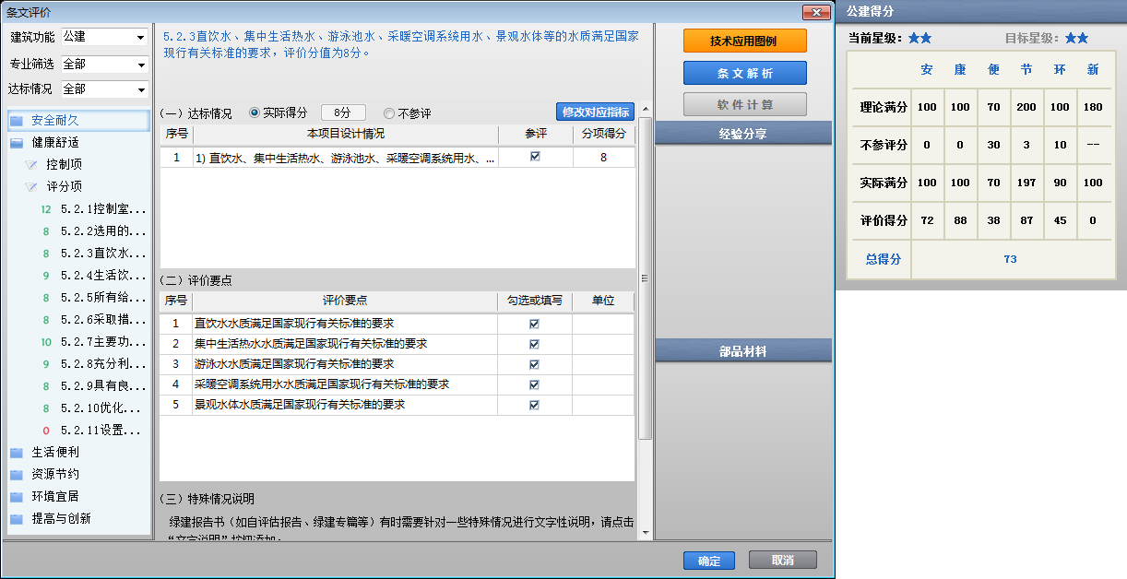Select the 不参评 radio button

pyautogui.click(x=389, y=113)
